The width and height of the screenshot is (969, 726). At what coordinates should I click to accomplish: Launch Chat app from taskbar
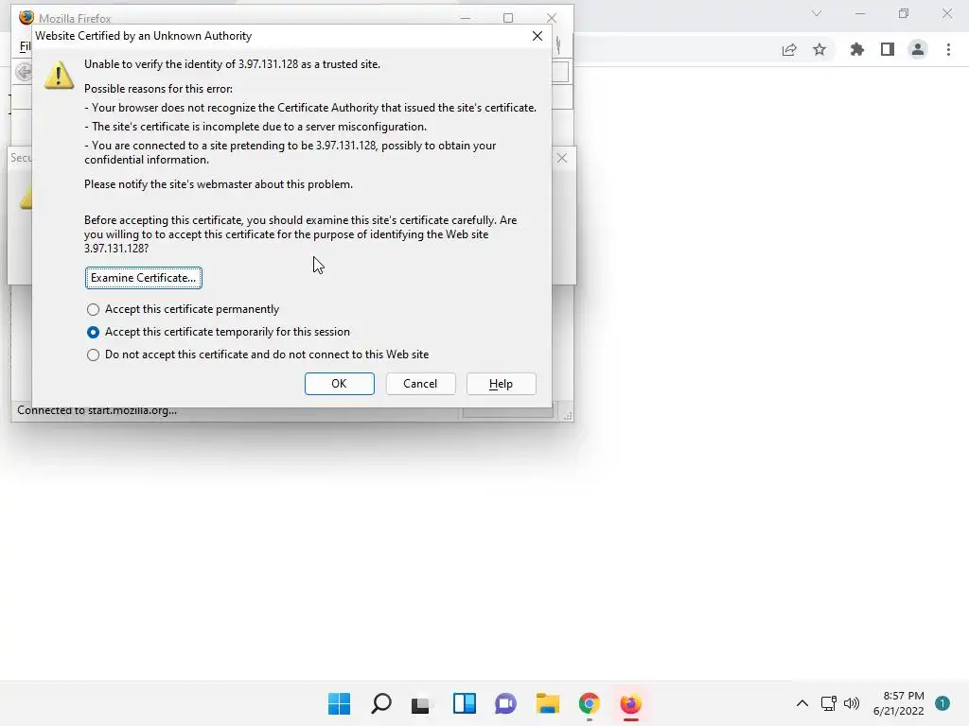(x=505, y=703)
